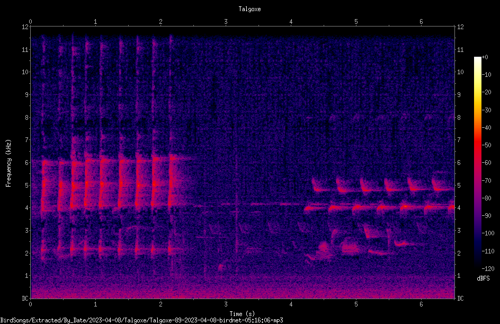Viewport: 500px width, 324px height.
Task: Click the -120 label on color scale
Action: [488, 268]
